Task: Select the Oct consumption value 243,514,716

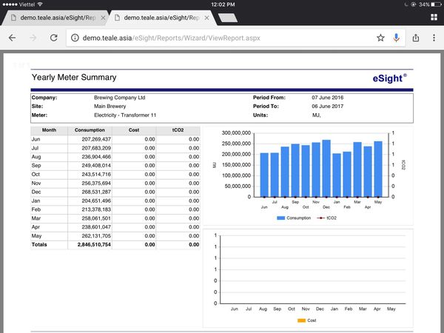Action: 96,174
